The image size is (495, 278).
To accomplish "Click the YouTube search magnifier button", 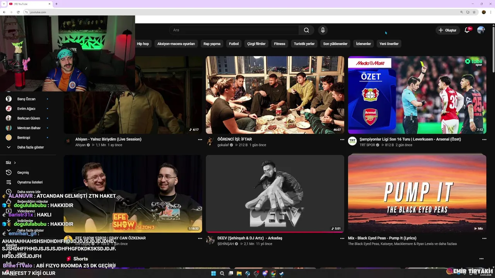I will pos(306,30).
